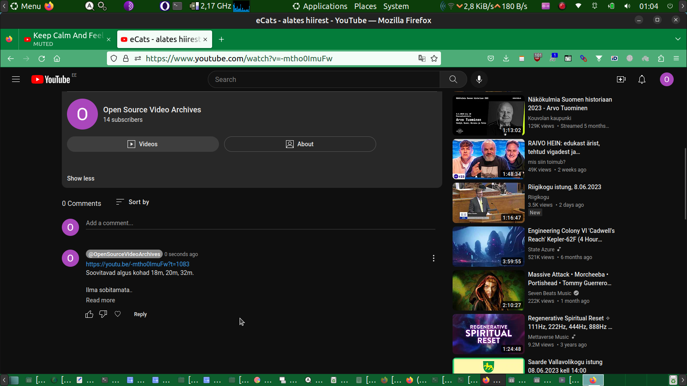Reload the page in Firefox
The width and height of the screenshot is (687, 386).
tap(42, 59)
